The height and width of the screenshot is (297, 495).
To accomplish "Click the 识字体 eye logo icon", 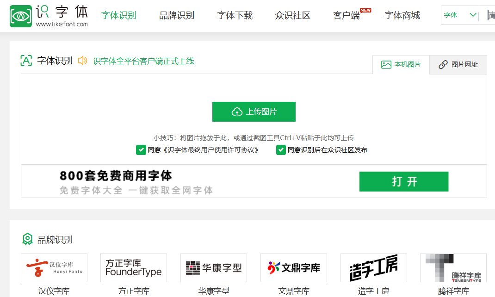I will (21, 16).
